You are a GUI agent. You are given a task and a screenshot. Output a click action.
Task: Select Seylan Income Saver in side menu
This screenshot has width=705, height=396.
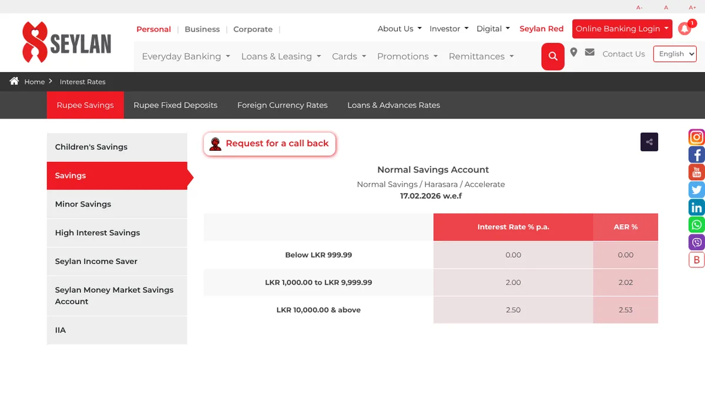(117, 262)
